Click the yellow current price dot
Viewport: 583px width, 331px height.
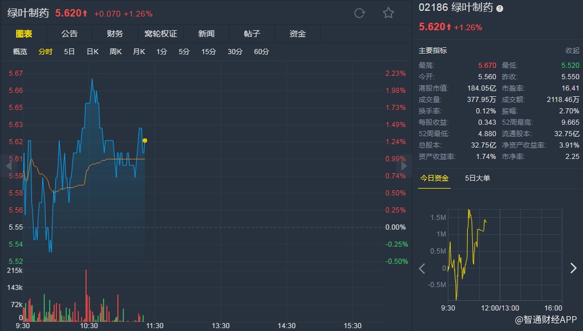coord(145,140)
